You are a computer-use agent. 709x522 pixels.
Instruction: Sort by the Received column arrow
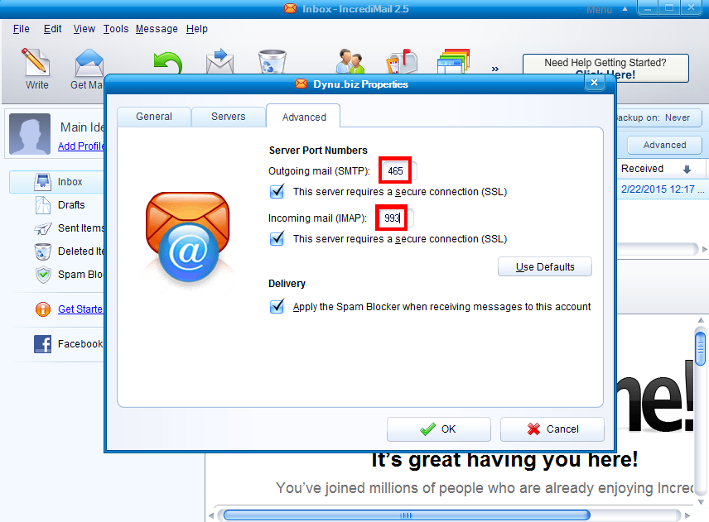pyautogui.click(x=687, y=170)
